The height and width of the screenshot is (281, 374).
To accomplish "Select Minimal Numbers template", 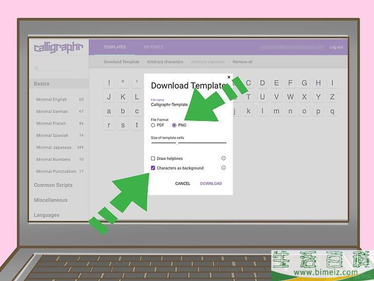I will click(x=60, y=160).
